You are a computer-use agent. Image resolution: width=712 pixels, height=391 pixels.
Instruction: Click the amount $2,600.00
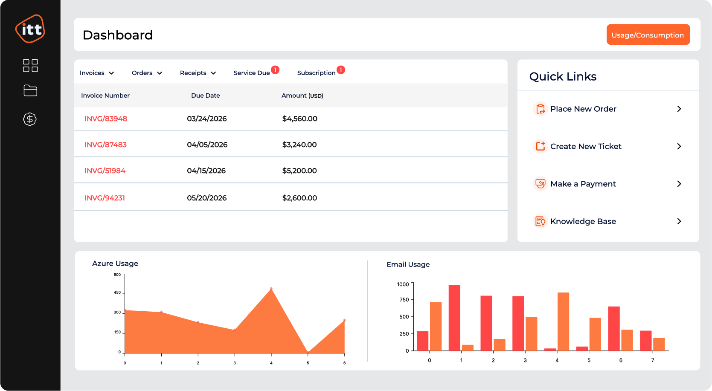(299, 198)
